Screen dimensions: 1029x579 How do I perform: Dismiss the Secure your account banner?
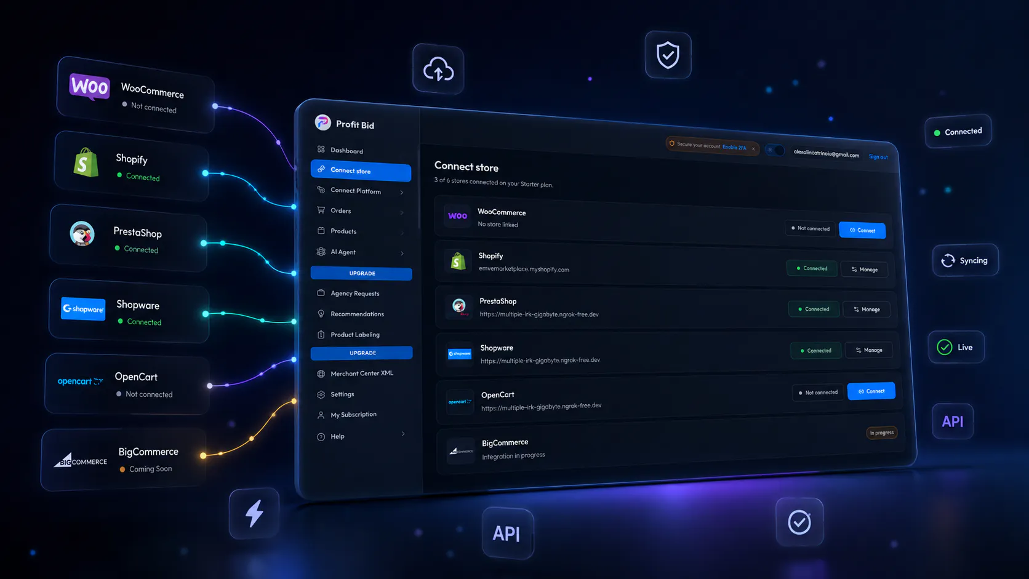coord(753,149)
